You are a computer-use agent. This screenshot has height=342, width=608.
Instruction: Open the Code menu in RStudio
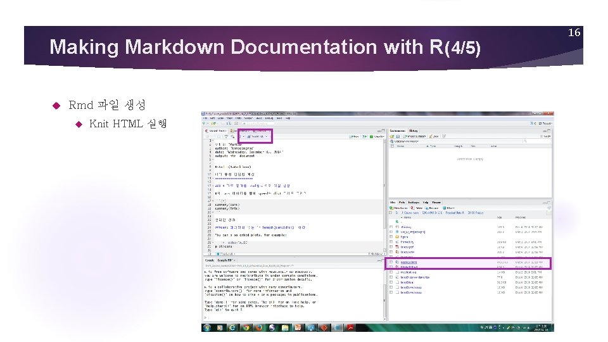[220, 118]
